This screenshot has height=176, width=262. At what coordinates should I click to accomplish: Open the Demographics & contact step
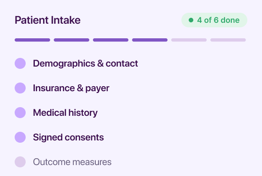[85, 63]
